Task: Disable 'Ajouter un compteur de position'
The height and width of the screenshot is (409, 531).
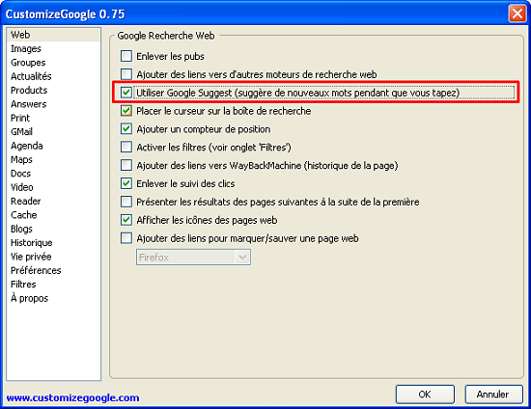Action: (x=126, y=129)
